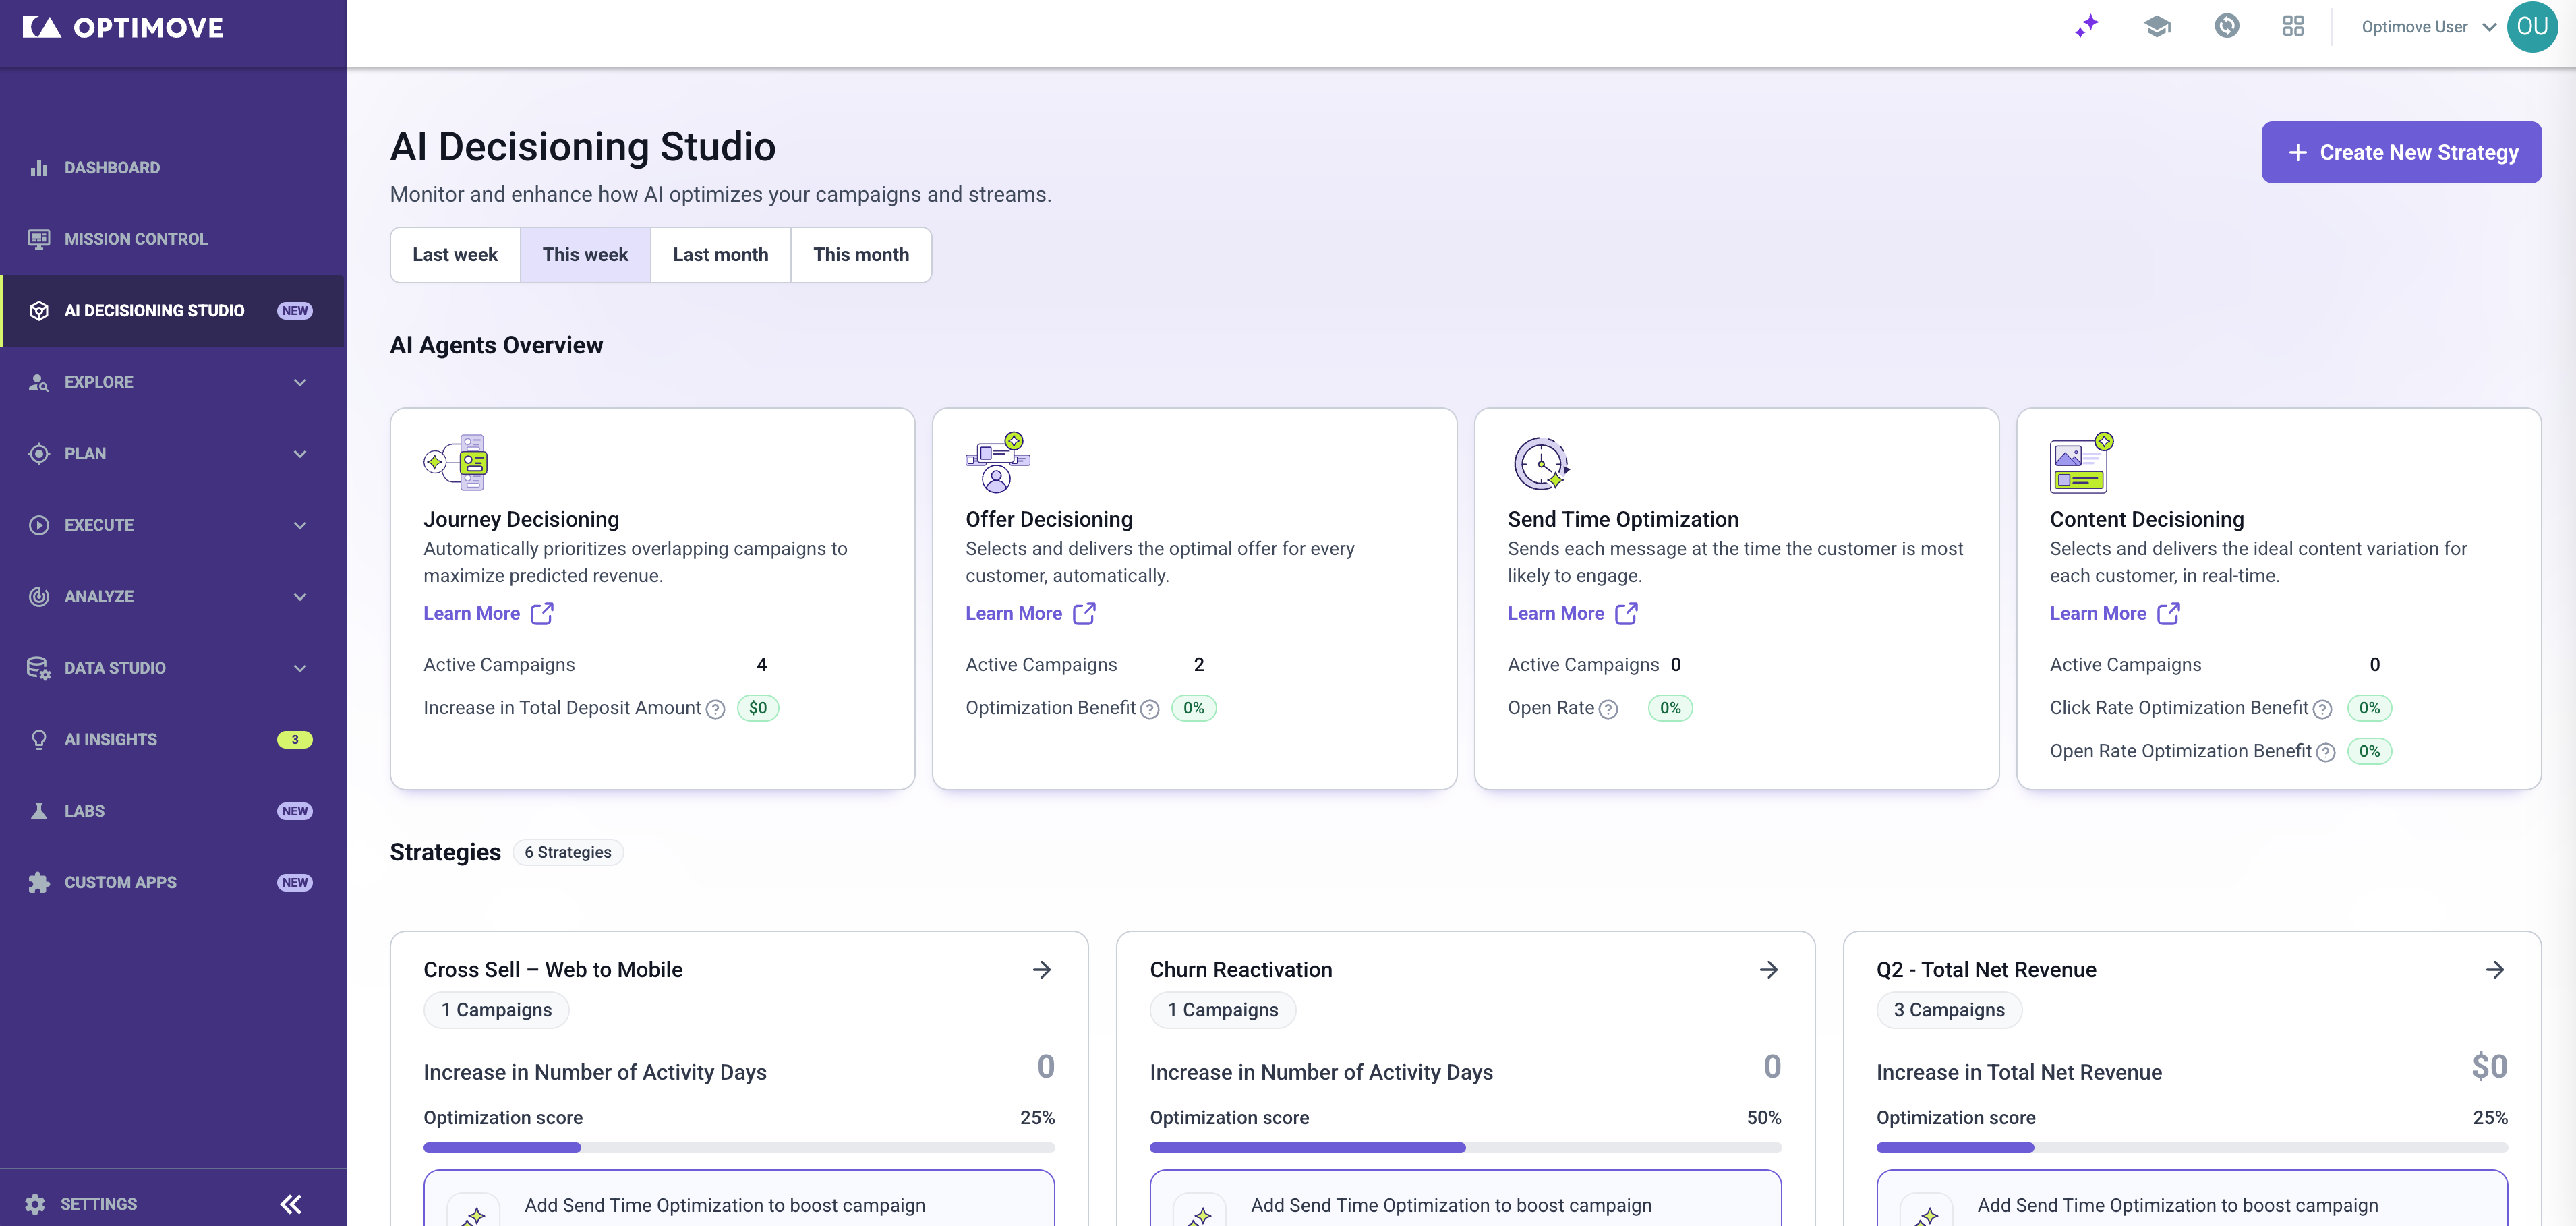Click the Explore person-search icon

click(x=39, y=382)
